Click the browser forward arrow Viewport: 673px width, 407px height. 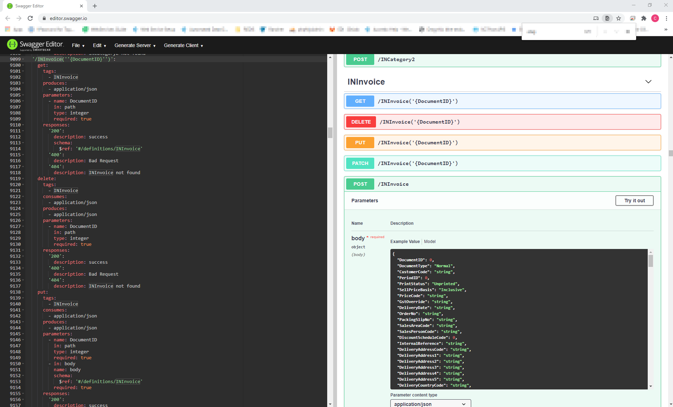[x=19, y=18]
